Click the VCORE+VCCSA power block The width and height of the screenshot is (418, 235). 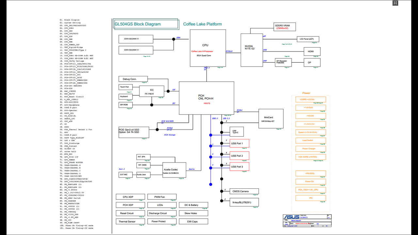311,100
